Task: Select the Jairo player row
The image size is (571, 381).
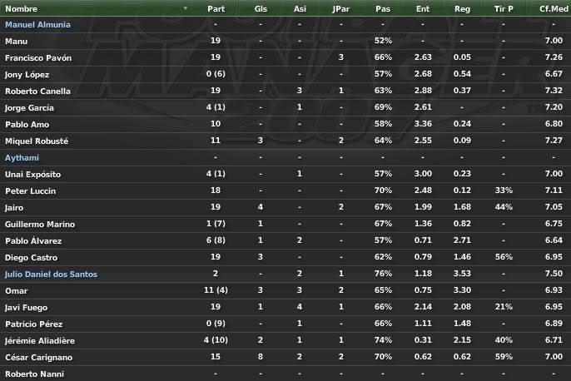Action: [285, 207]
